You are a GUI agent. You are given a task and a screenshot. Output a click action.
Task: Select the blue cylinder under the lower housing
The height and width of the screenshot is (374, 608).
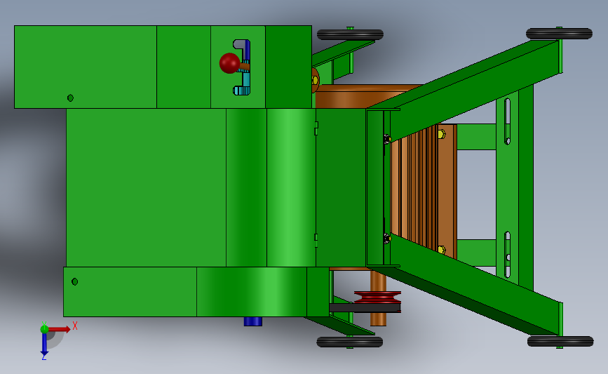coord(253,321)
